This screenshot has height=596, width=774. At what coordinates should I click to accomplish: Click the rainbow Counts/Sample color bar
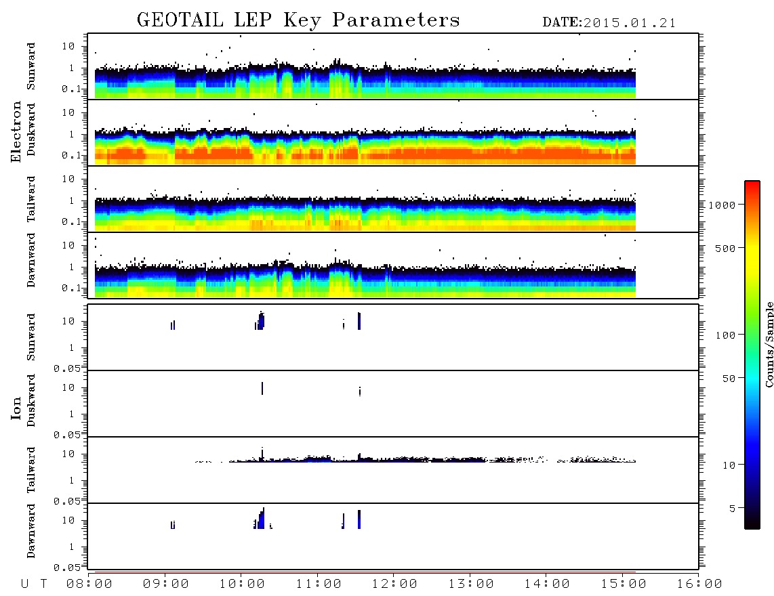[752, 355]
